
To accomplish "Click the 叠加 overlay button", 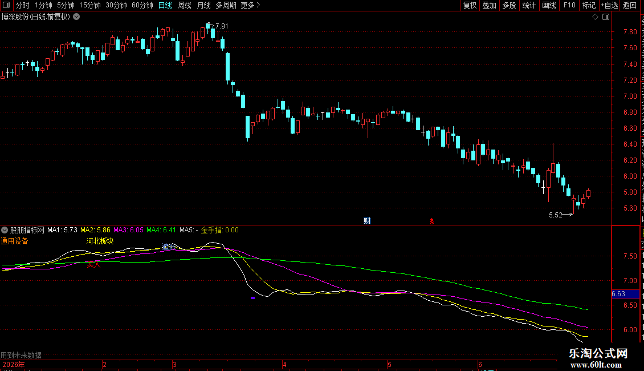I will tap(490, 5).
